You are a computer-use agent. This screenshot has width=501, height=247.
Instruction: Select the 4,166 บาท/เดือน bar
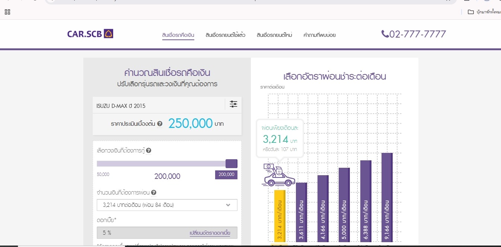point(323,209)
